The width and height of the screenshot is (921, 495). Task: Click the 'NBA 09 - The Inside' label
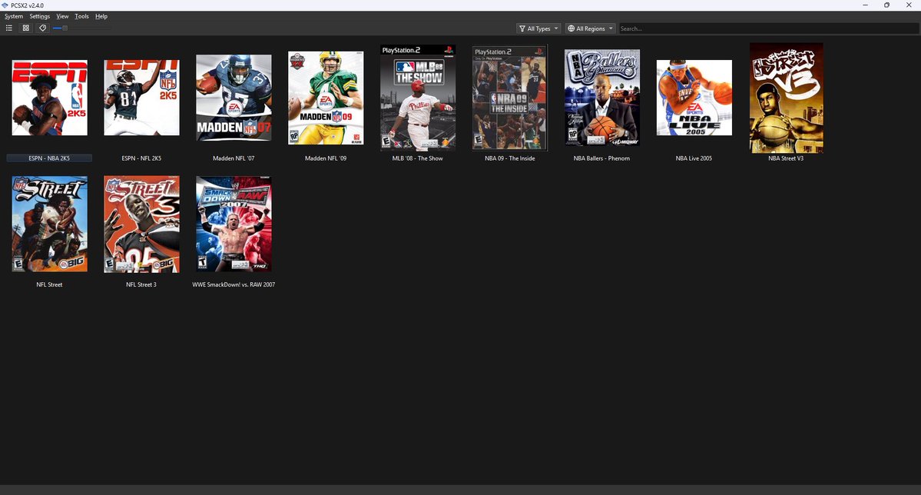click(x=510, y=158)
